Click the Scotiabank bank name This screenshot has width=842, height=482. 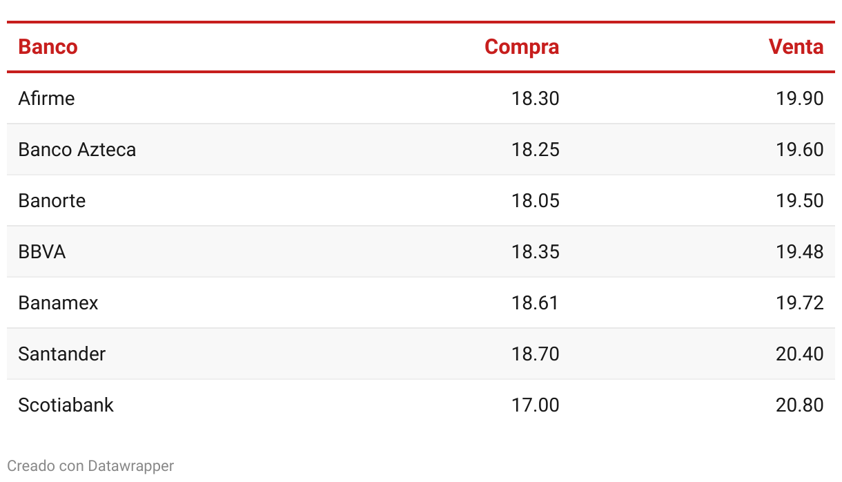[x=66, y=405]
